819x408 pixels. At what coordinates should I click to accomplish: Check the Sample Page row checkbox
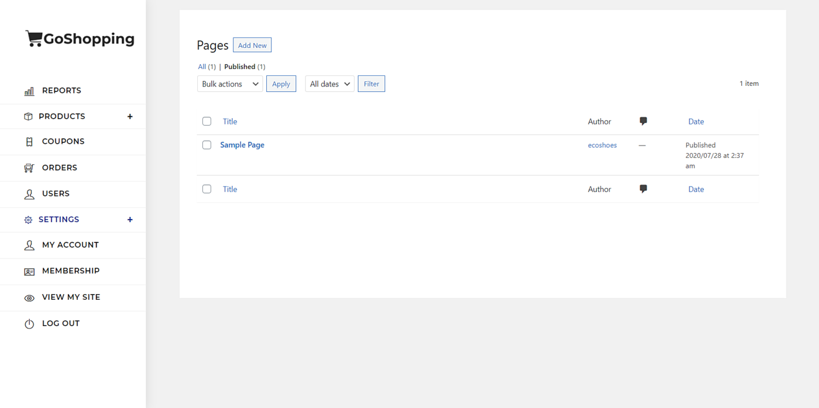pos(207,145)
